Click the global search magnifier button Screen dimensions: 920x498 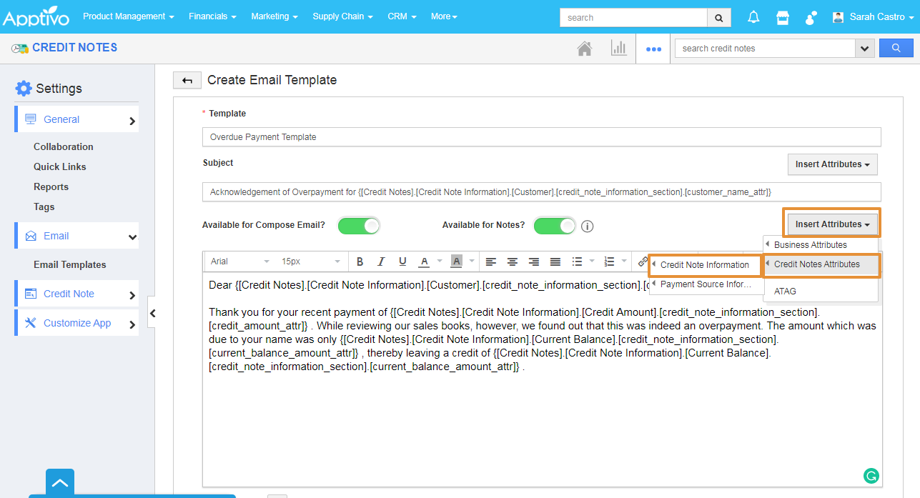tap(718, 17)
